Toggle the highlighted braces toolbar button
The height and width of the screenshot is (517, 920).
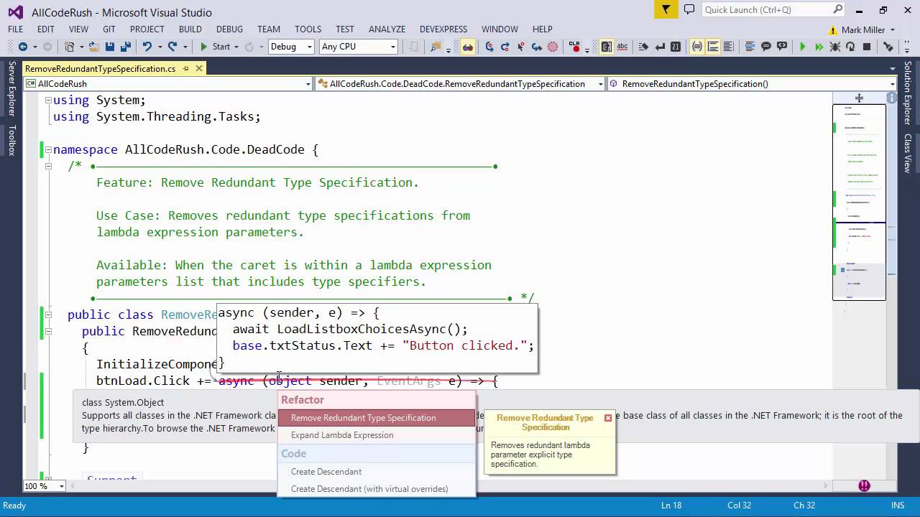click(x=696, y=47)
